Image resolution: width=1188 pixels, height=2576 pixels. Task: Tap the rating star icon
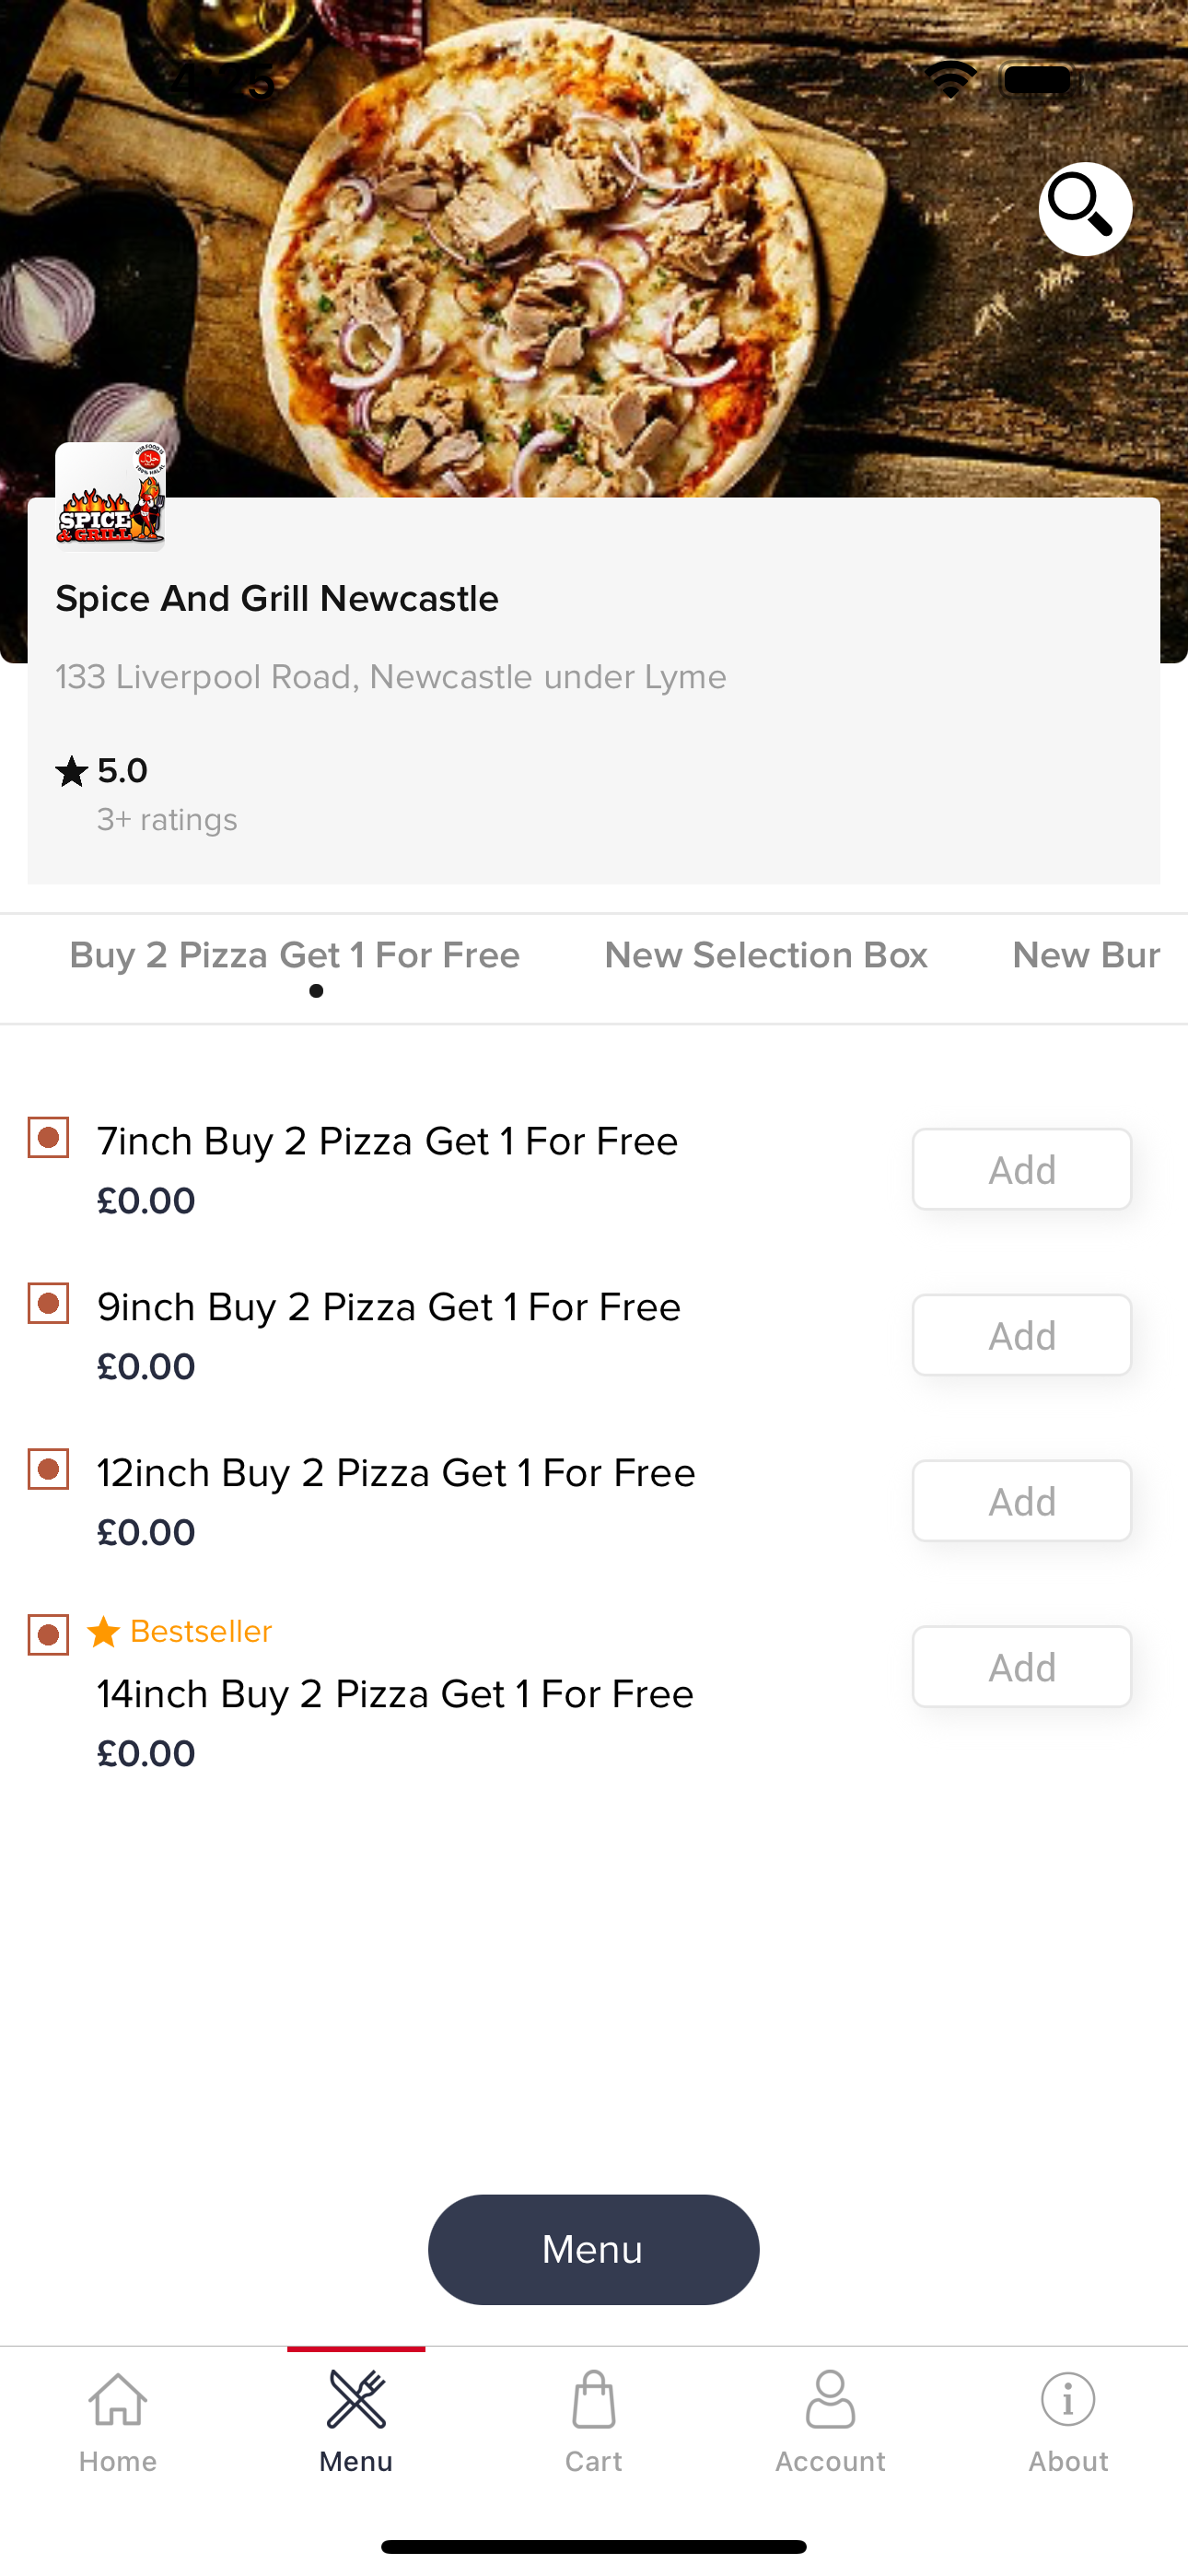[72, 771]
